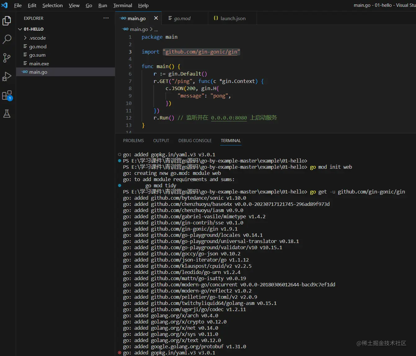Select main.go in the explorer tree
The image size is (416, 356).
pos(65,72)
